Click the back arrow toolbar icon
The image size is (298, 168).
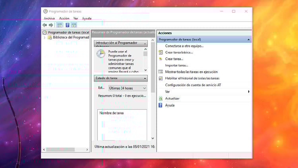point(45,25)
